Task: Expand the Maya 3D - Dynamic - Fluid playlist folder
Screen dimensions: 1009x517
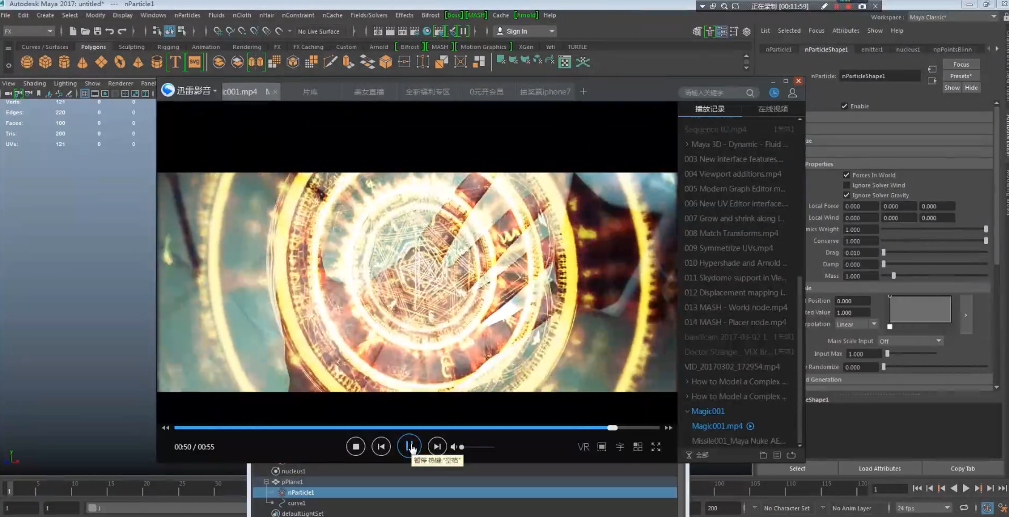Action: tap(687, 145)
